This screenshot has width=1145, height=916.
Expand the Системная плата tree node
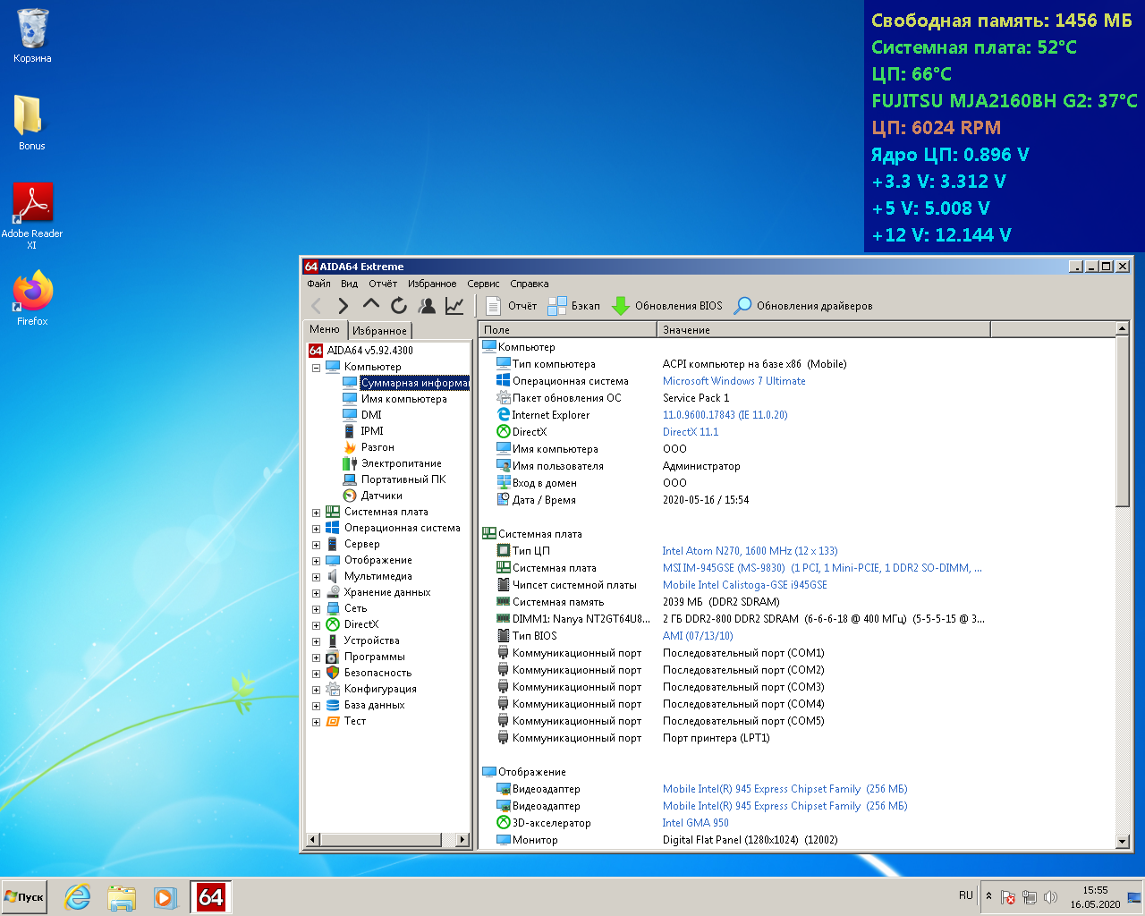[x=316, y=513]
